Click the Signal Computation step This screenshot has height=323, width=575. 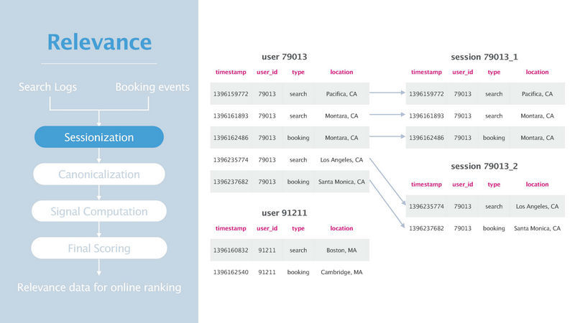coord(99,211)
